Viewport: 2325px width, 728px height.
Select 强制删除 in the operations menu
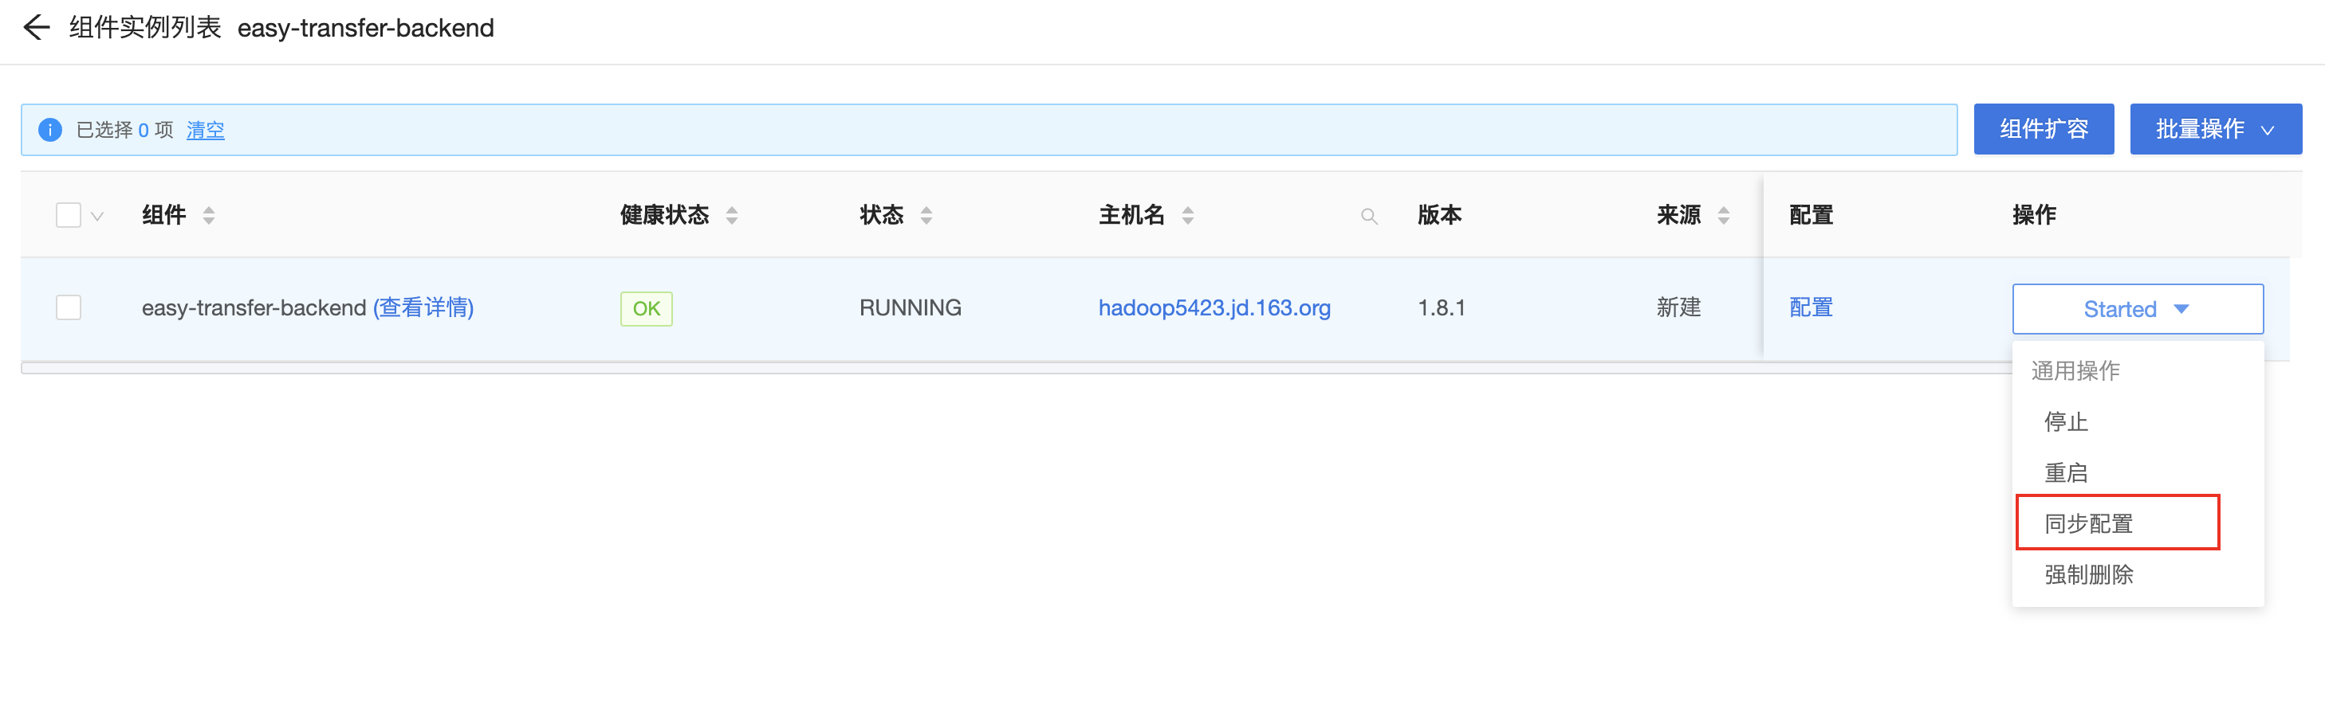pyautogui.click(x=2138, y=574)
